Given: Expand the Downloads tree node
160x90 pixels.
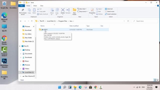Looking at the screenshot, I should (21, 57).
